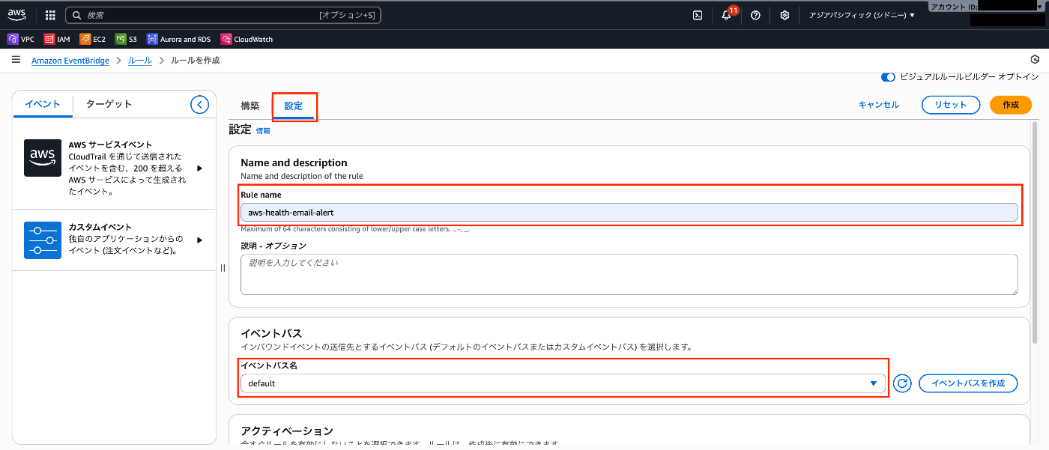Open the S3 service shortcut
1049x450 pixels.
pyautogui.click(x=126, y=39)
